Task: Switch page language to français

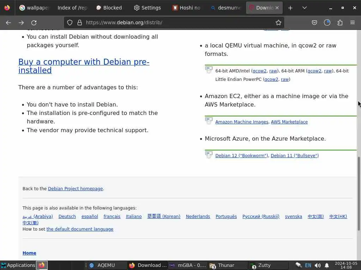Action: pos(112,217)
